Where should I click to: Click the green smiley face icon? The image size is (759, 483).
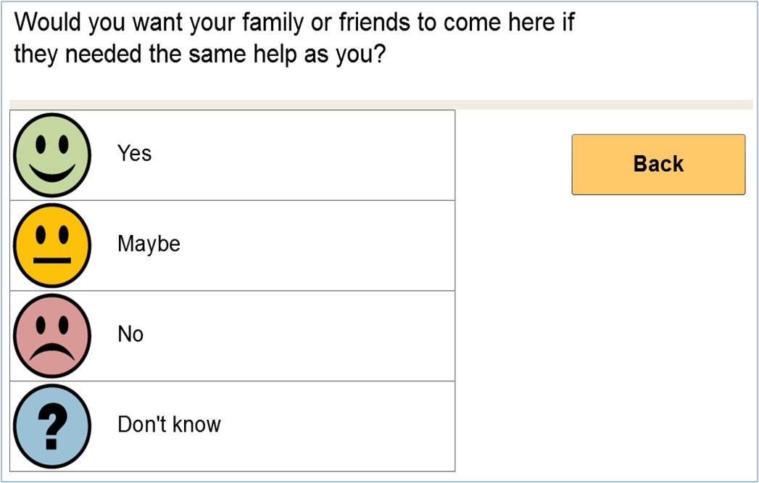51,155
